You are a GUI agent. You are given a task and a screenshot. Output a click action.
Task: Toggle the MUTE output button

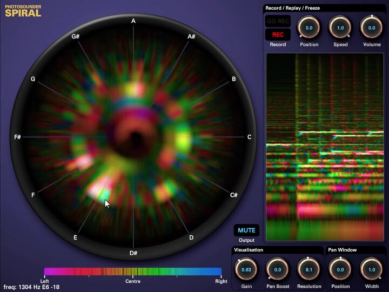click(246, 230)
